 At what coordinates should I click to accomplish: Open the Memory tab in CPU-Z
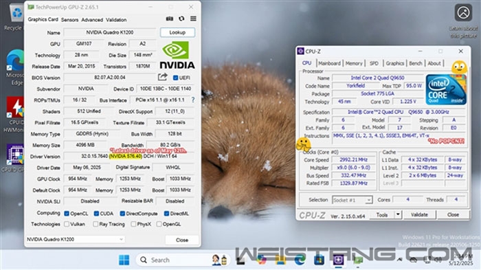coord(354,63)
